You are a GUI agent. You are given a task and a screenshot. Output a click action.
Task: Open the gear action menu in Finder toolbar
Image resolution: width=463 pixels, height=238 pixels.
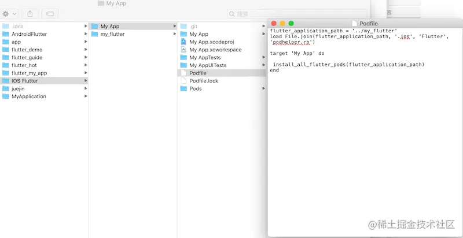click(9, 14)
